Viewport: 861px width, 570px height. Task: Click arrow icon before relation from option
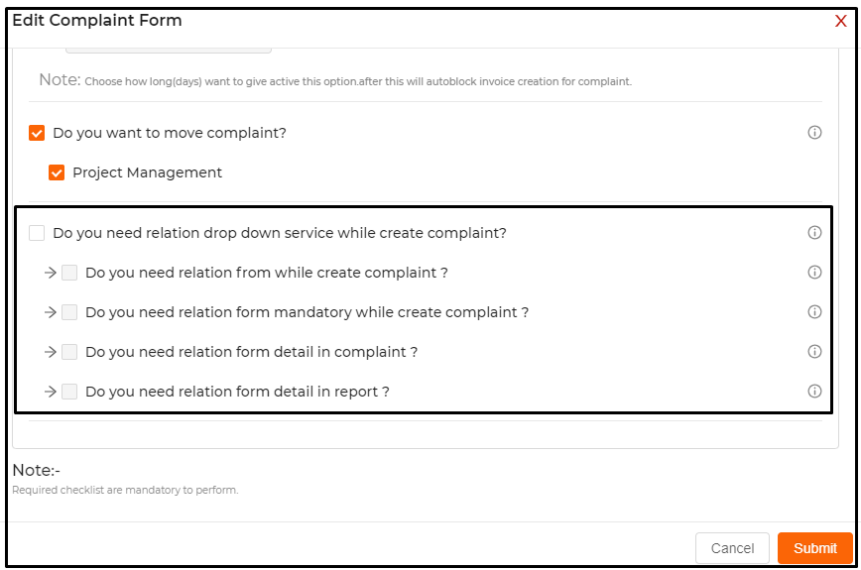point(51,273)
